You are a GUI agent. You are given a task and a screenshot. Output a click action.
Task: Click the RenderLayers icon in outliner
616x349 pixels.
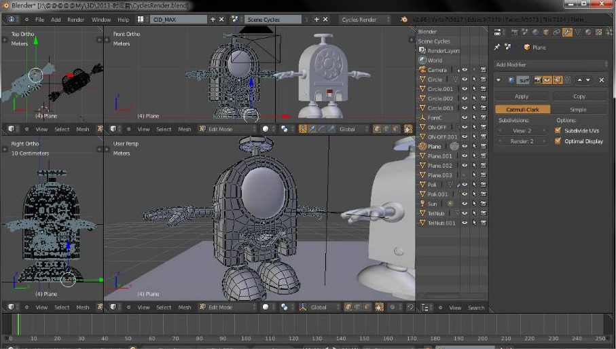point(422,51)
